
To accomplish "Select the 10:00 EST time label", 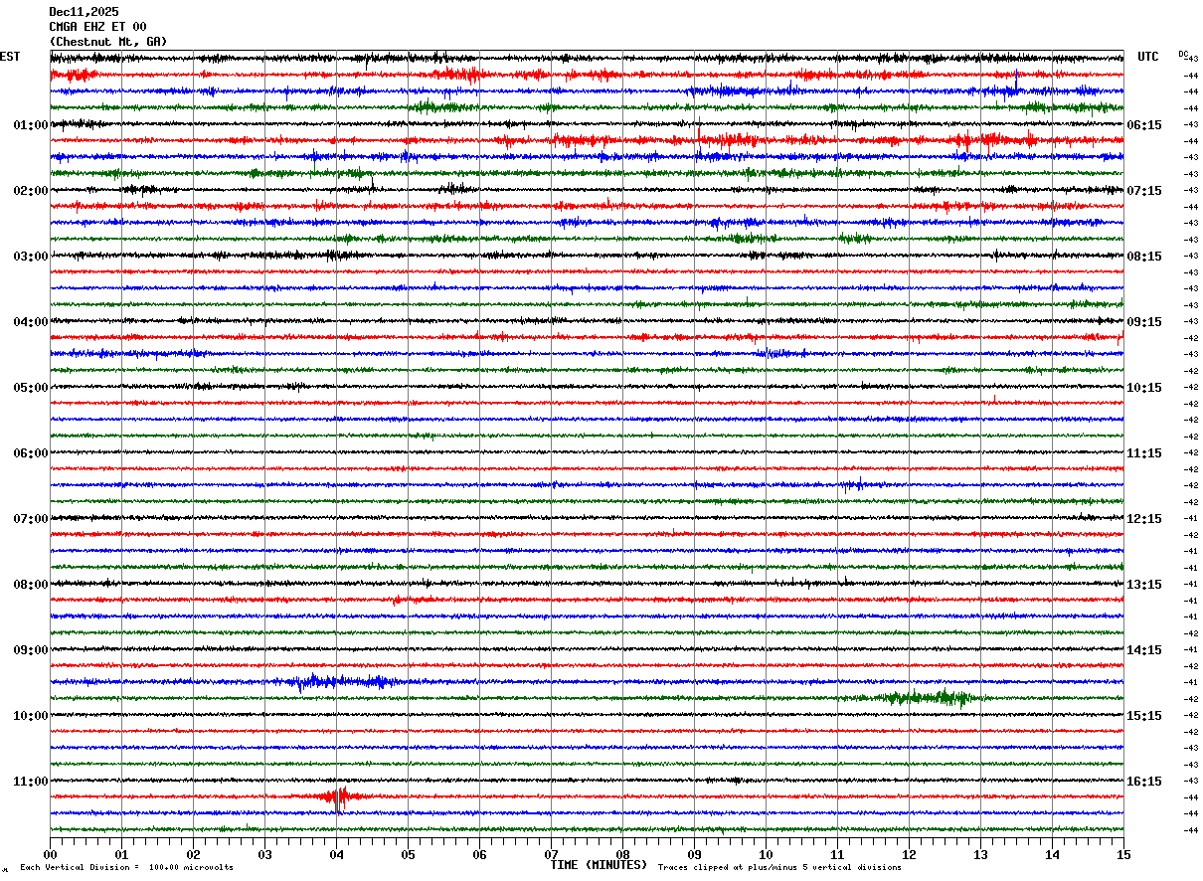I will point(31,716).
